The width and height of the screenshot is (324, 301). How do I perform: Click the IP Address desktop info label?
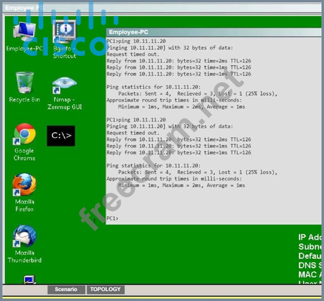pyautogui.click(x=310, y=237)
